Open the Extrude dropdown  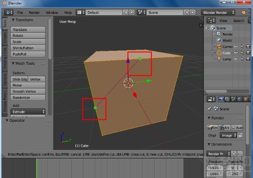pyautogui.click(x=28, y=112)
